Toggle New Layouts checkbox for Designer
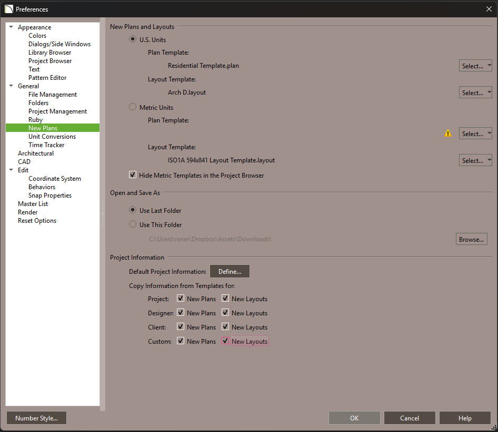This screenshot has width=498, height=432. pyautogui.click(x=225, y=313)
